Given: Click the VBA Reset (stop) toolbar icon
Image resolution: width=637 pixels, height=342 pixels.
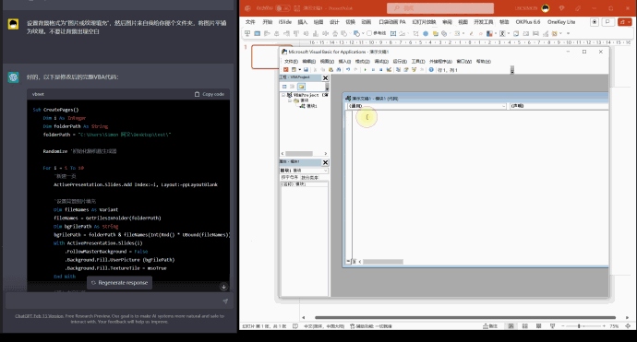Looking at the screenshot, I should (x=380, y=70).
